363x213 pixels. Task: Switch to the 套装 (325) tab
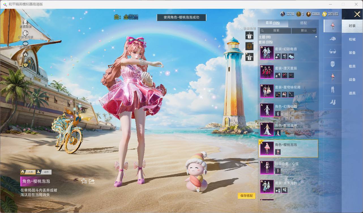tap(272, 23)
